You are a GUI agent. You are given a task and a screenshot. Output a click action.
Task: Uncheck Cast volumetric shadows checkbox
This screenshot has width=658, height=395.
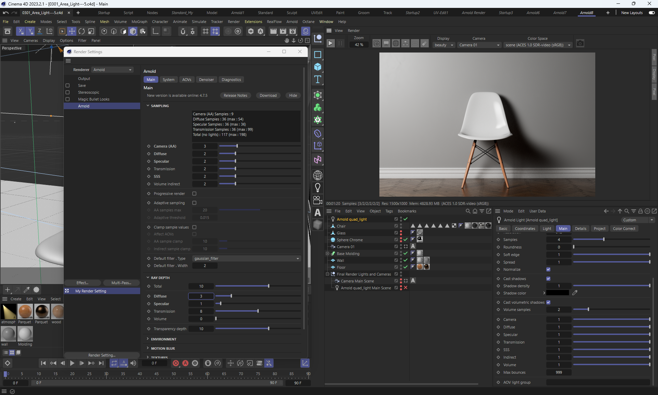pos(548,302)
